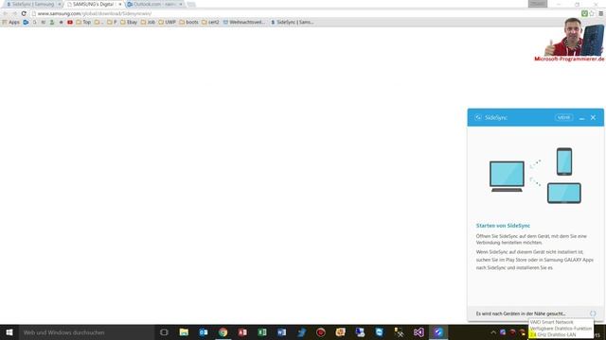Open Task View on the taskbar

[x=164, y=332]
